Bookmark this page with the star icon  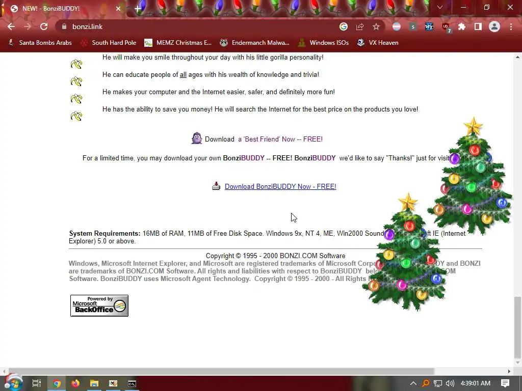coord(376,26)
